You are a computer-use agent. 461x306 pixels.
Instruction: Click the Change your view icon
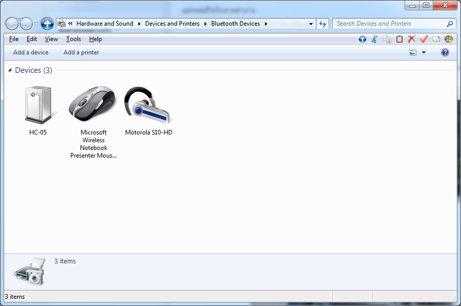tap(413, 52)
